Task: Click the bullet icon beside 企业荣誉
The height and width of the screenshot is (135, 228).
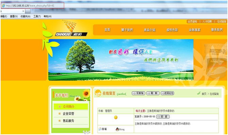Action: 60,114
